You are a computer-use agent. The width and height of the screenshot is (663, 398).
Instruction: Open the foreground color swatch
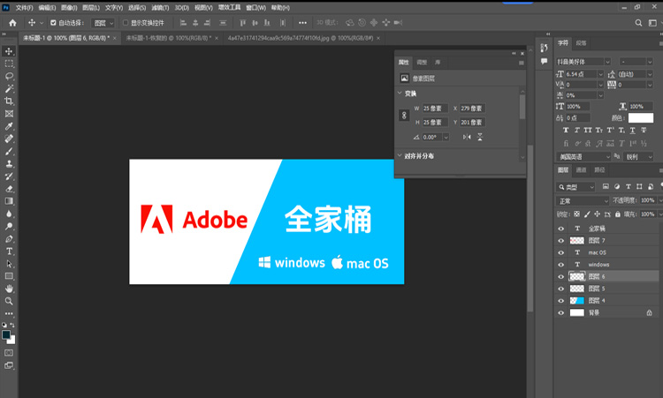point(6,334)
